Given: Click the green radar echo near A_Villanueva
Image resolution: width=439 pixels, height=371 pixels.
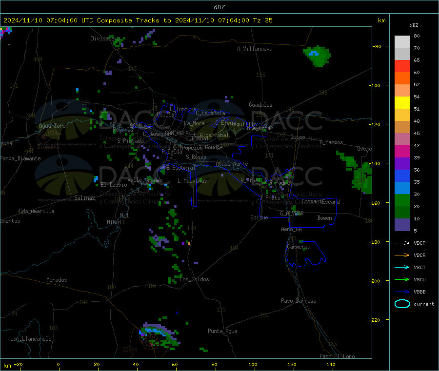Looking at the screenshot, I should (317, 56).
